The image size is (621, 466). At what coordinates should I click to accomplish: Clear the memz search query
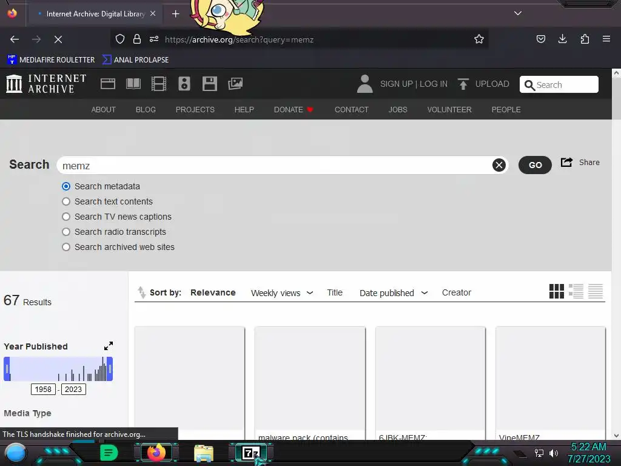tap(499, 165)
